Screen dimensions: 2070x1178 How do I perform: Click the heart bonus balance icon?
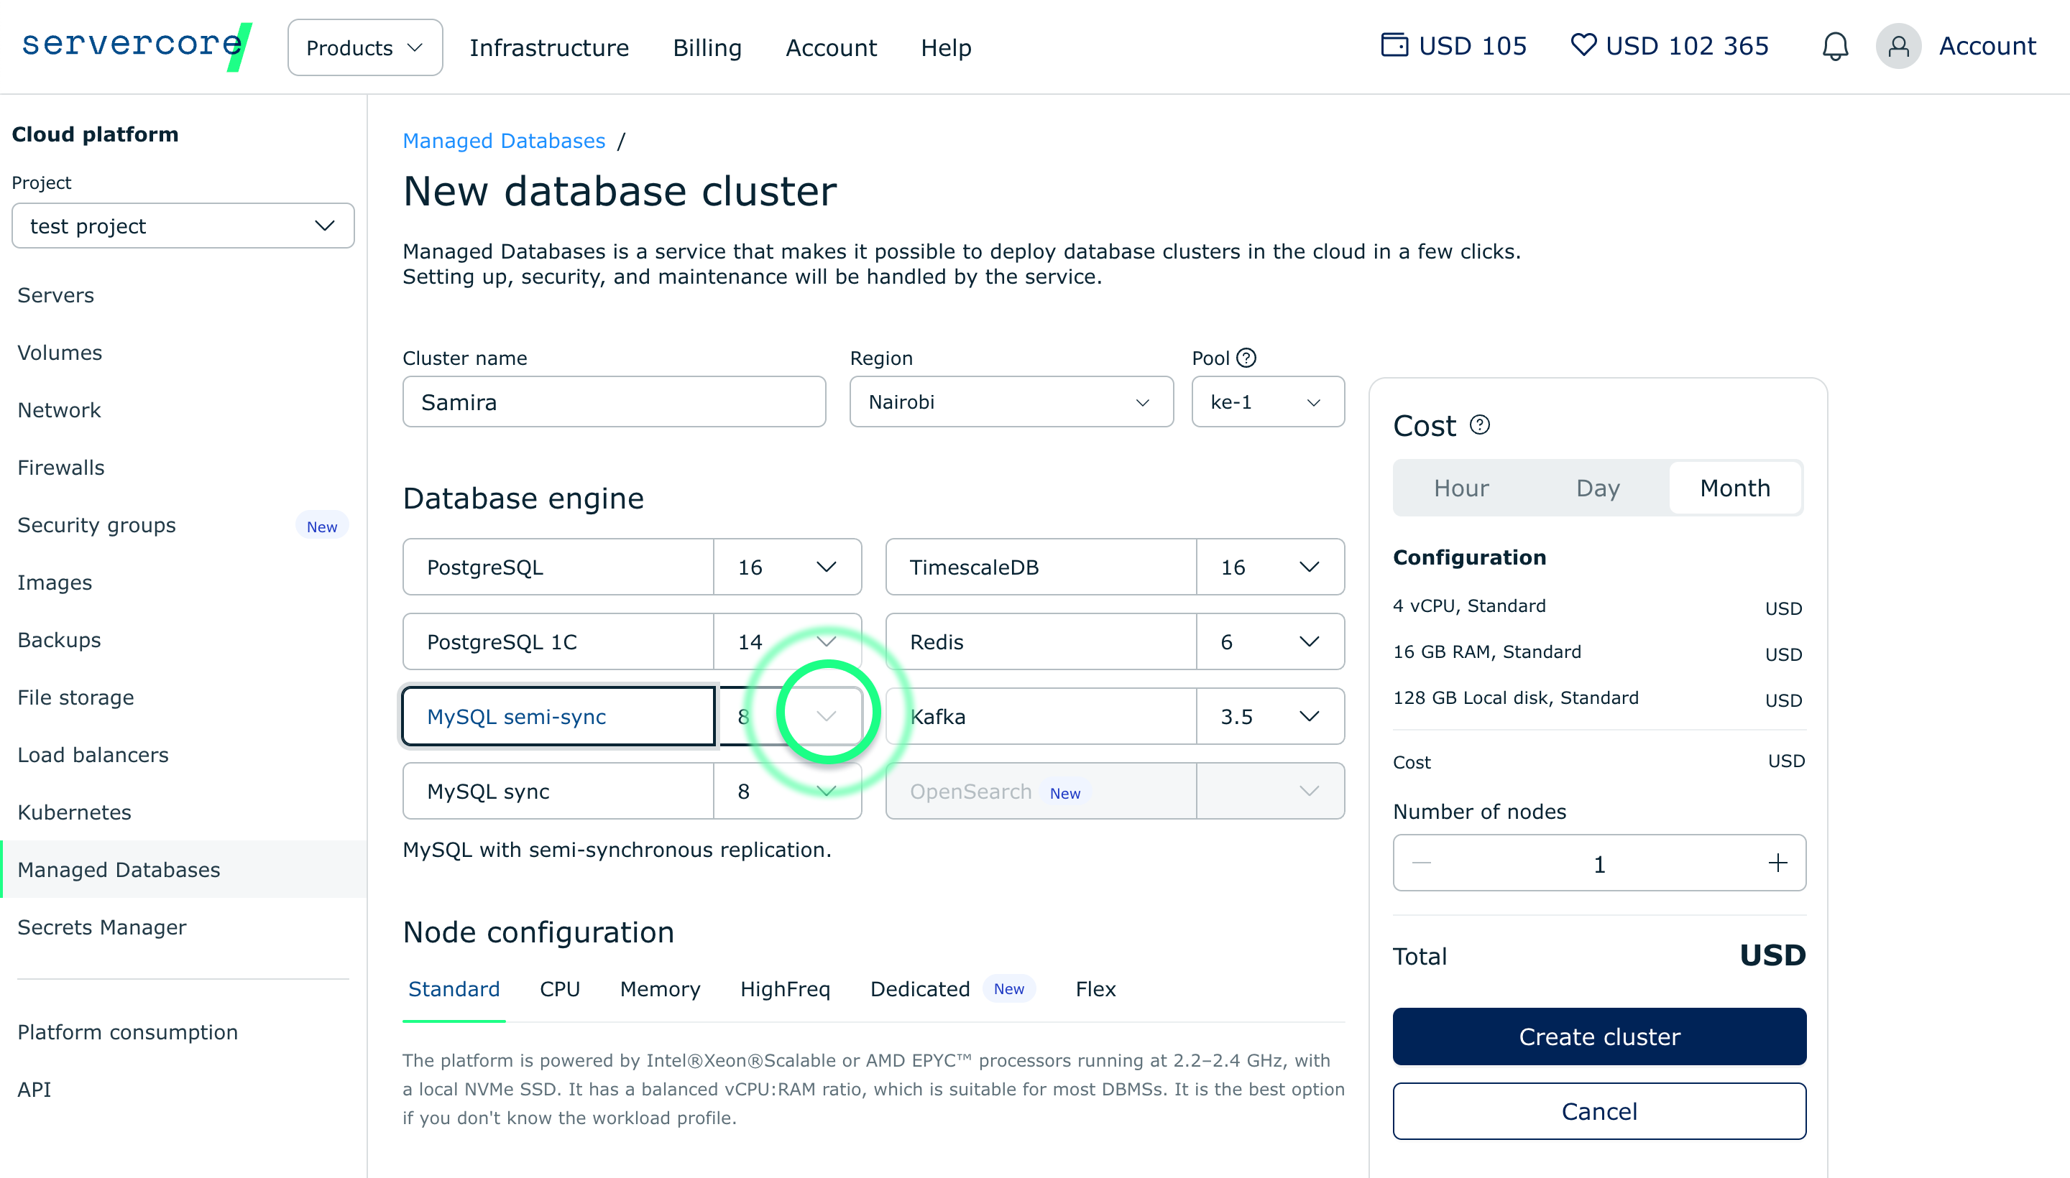point(1583,45)
